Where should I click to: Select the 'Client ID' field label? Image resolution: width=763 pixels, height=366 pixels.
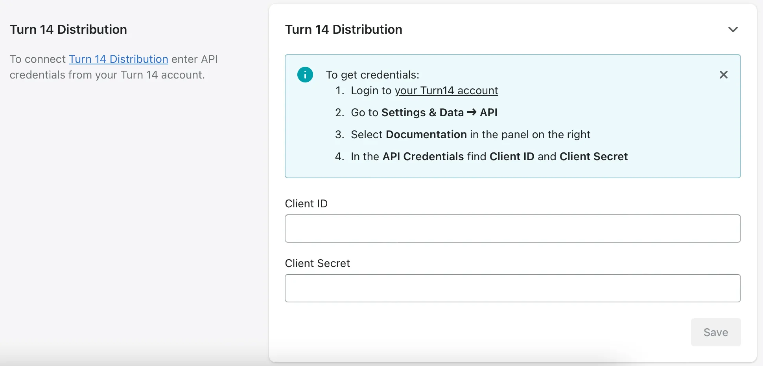[x=306, y=203]
